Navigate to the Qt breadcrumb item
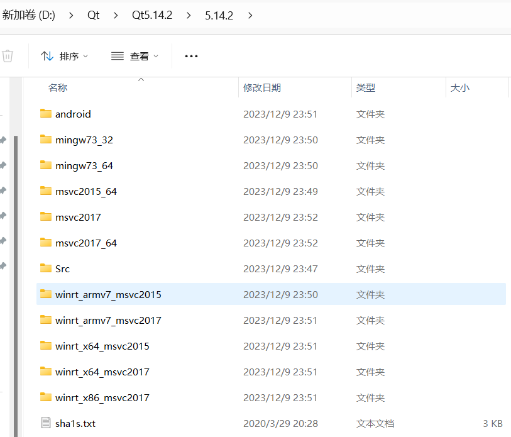511x437 pixels. [x=93, y=15]
